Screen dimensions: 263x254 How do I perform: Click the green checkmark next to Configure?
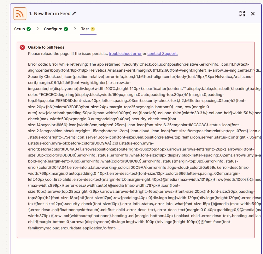point(66,29)
